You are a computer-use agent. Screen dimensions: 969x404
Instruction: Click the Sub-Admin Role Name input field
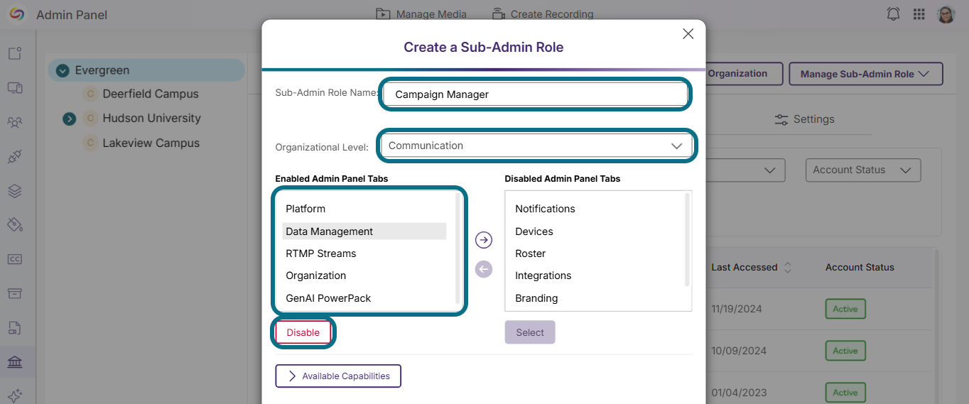point(536,94)
